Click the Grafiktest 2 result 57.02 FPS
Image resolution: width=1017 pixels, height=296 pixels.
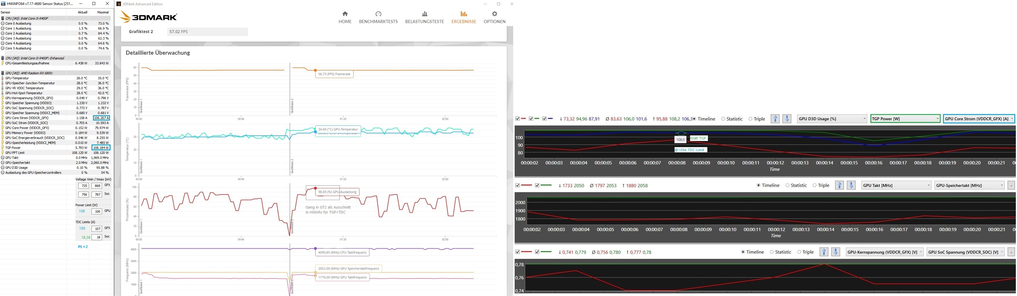(208, 32)
